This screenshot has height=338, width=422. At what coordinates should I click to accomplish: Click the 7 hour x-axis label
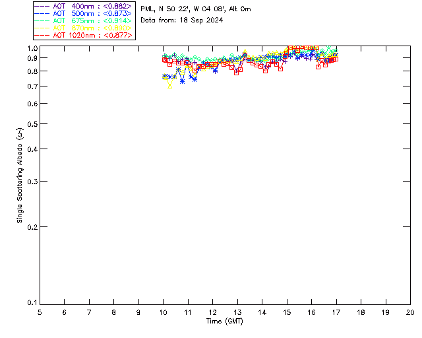tap(89, 312)
